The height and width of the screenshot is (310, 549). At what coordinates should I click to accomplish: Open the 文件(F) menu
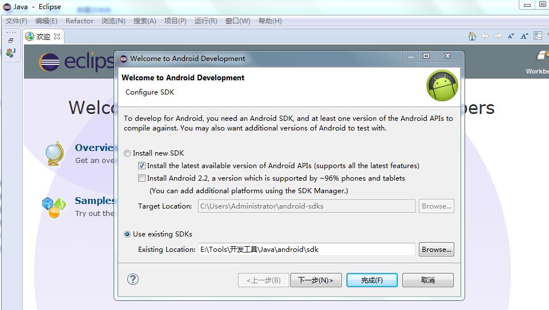pos(17,21)
